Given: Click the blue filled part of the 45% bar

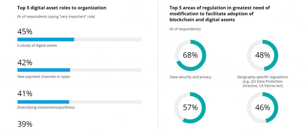Looking at the screenshot, I should click(x=46, y=39).
